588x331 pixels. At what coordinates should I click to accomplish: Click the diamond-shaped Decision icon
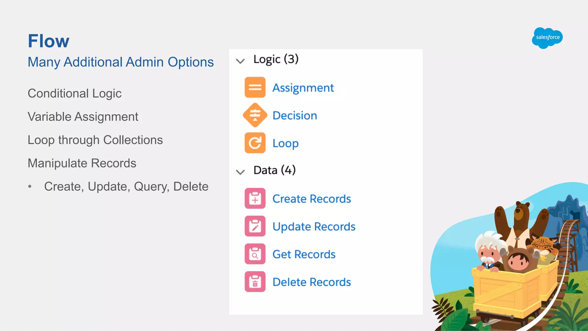point(255,115)
